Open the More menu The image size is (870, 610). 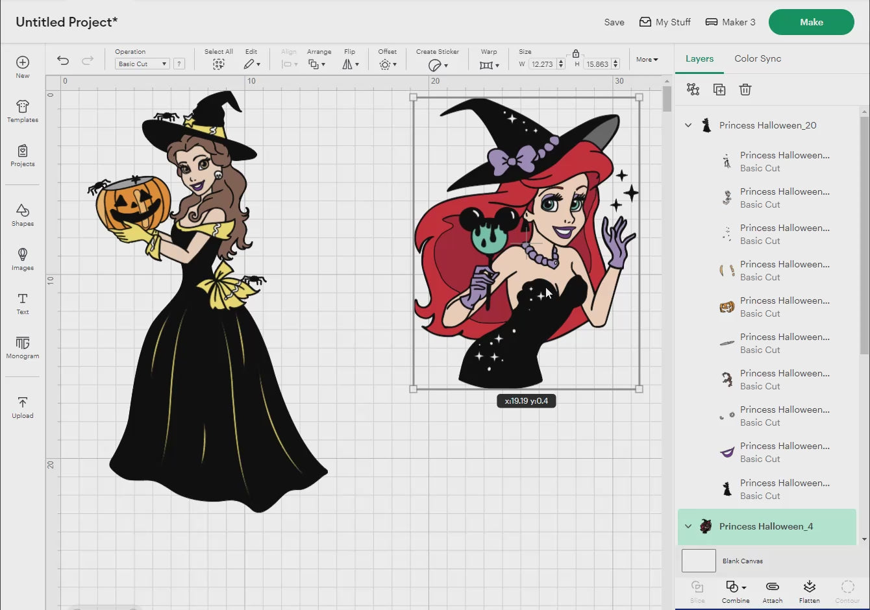click(647, 59)
